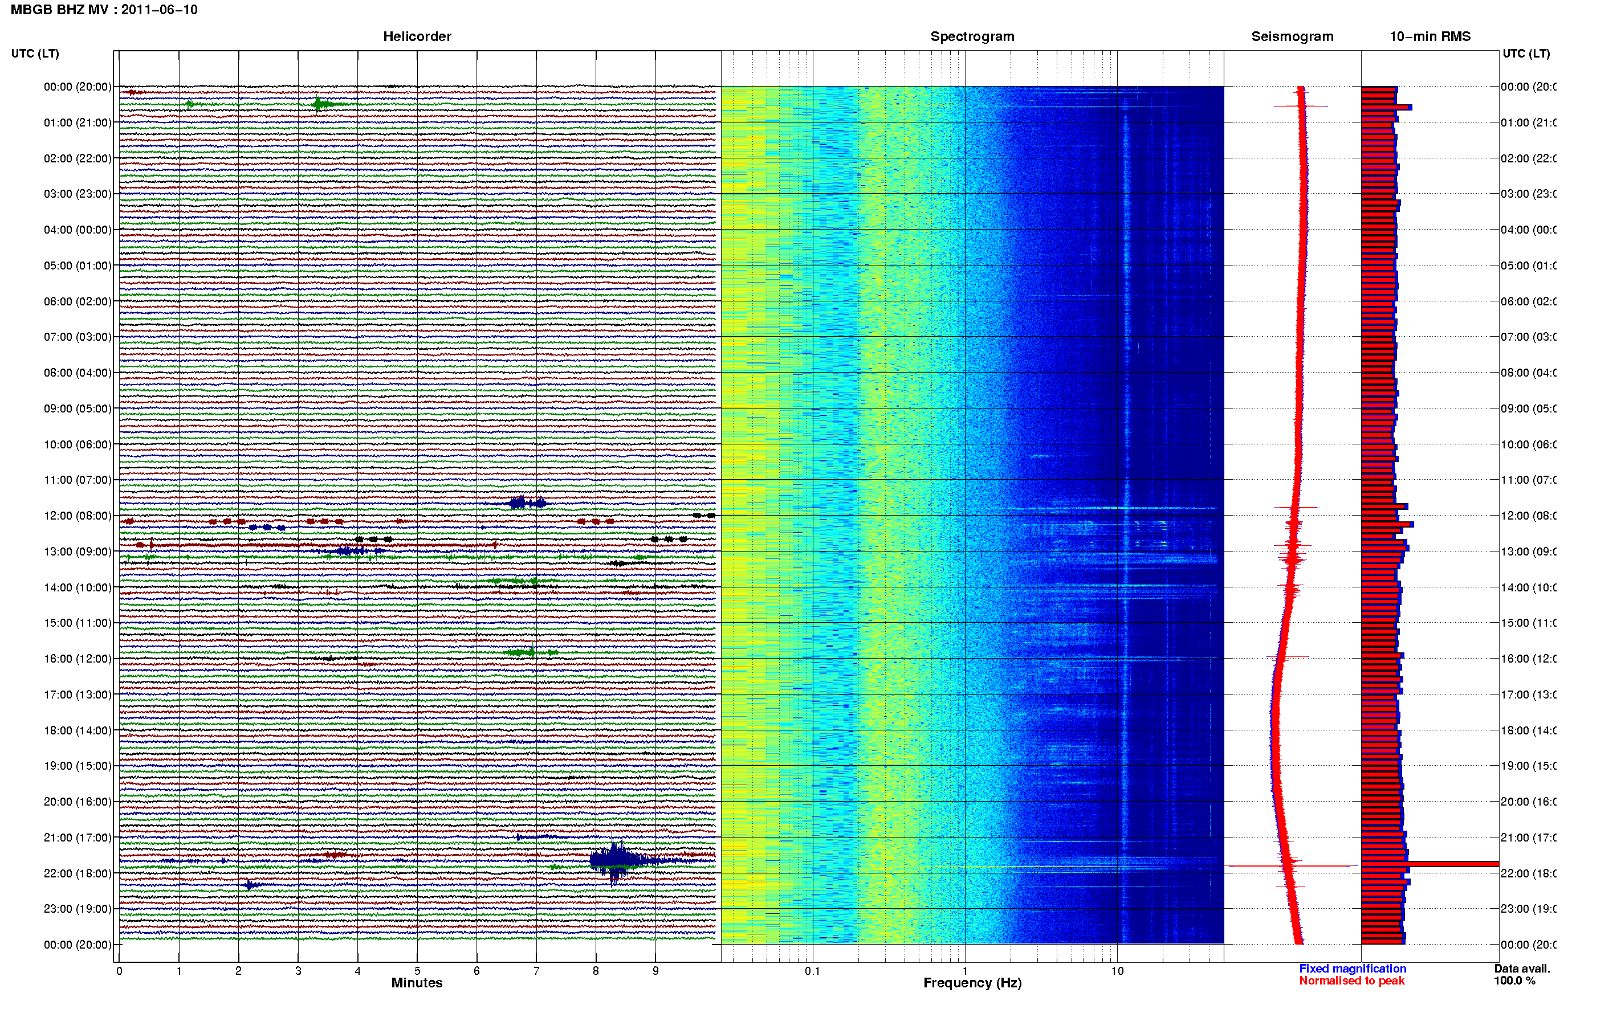1621x1013 pixels.
Task: Click tick label '0' on Minutes axis
Action: (x=119, y=971)
